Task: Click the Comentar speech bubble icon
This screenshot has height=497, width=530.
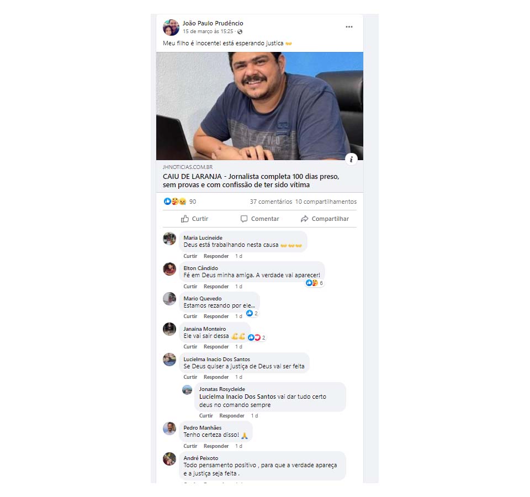Action: pyautogui.click(x=243, y=219)
